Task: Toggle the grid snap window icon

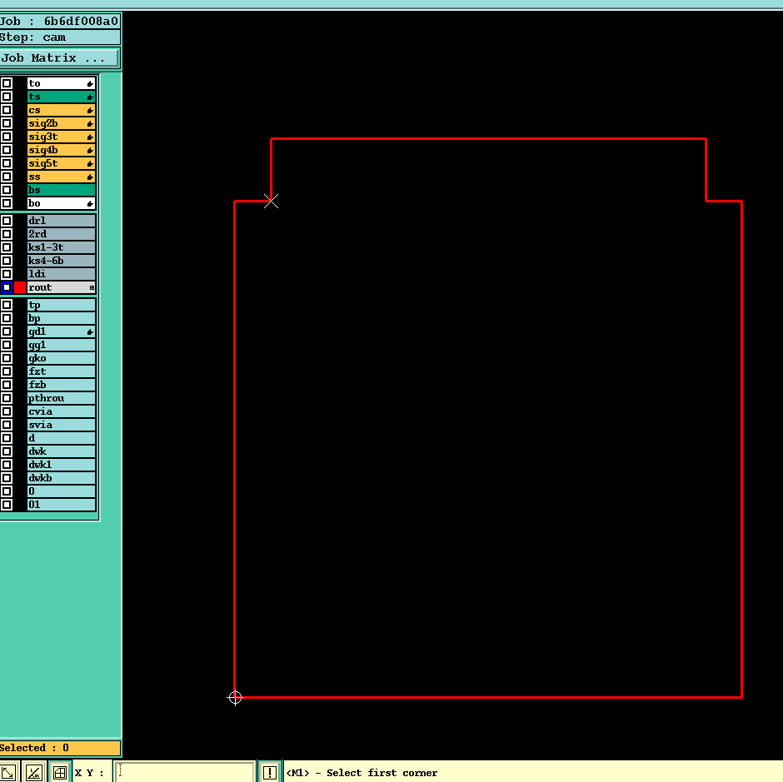Action: [x=60, y=773]
